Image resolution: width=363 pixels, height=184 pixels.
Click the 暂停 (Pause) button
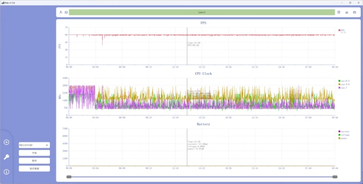coord(34,161)
